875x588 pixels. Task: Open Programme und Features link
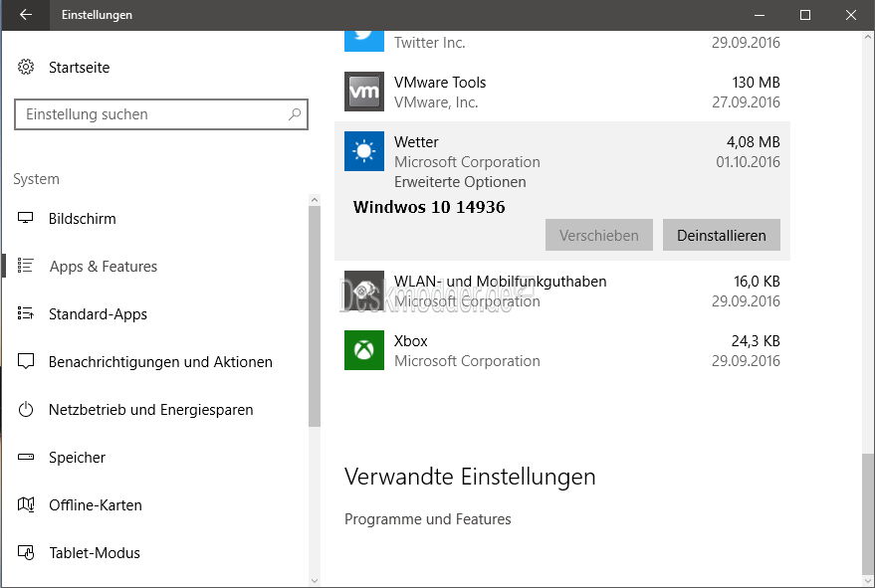click(427, 519)
